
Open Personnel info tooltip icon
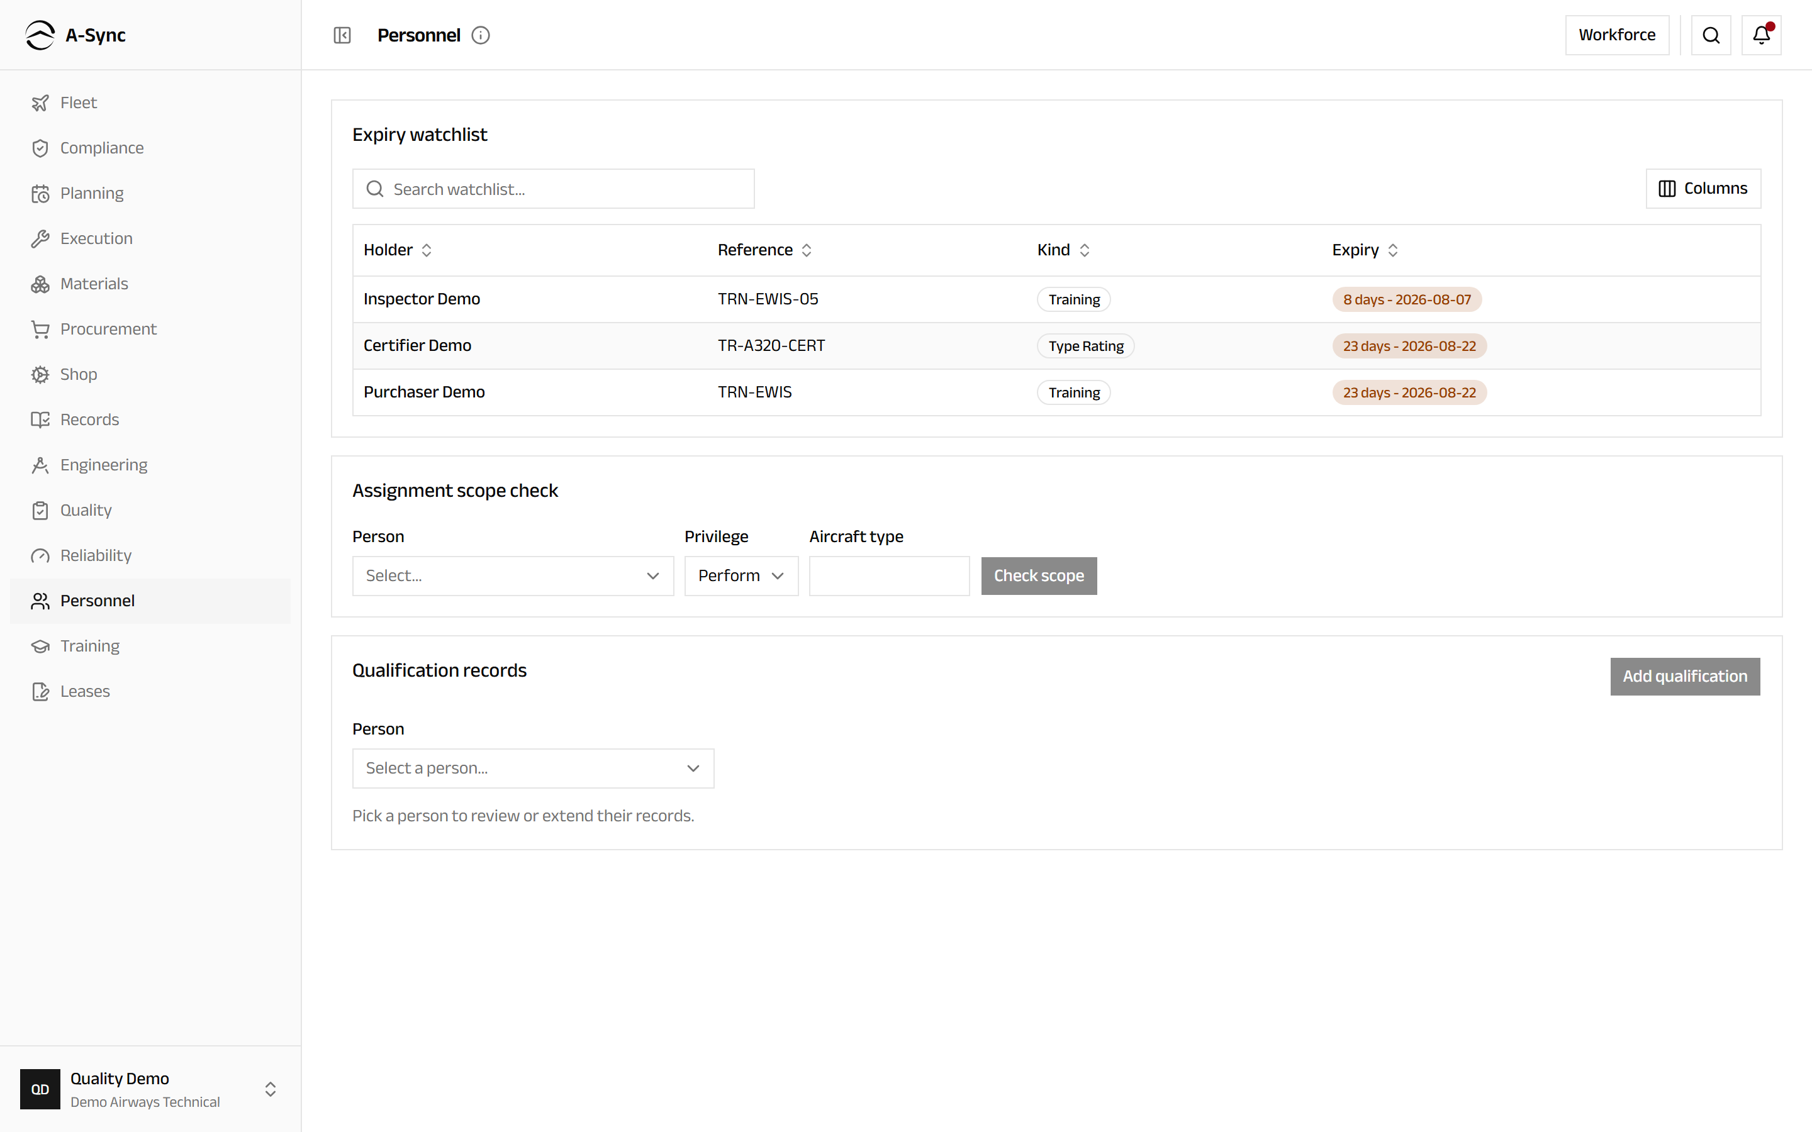point(481,35)
